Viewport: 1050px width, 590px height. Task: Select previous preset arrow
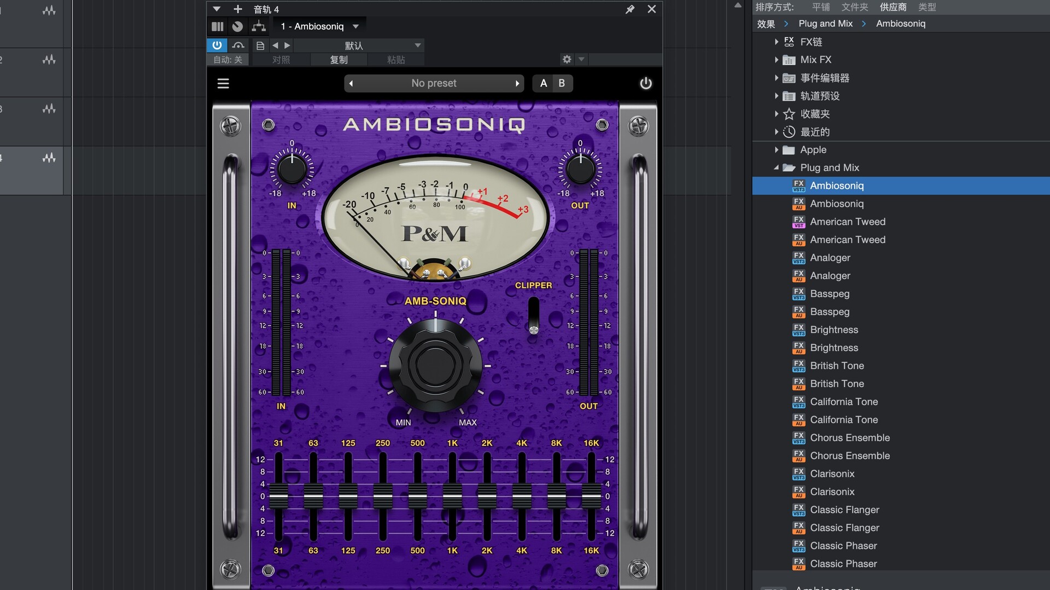coord(351,83)
